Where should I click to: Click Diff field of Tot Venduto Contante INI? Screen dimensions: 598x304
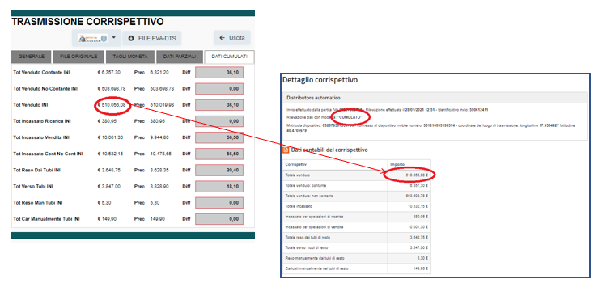click(x=219, y=73)
